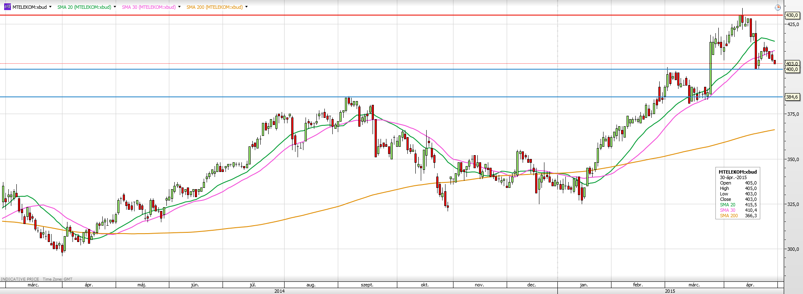
Task: Click the 2015 ápr. label on the time axis
Action: click(x=750, y=285)
